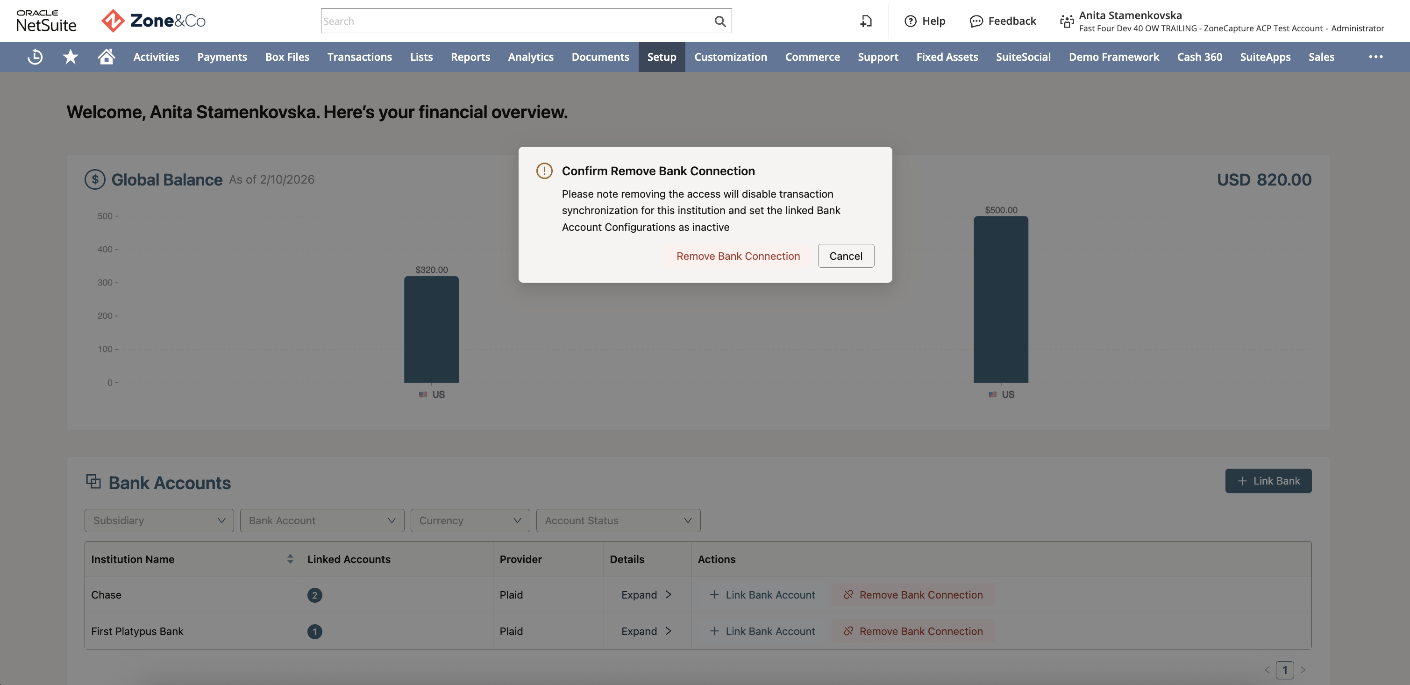This screenshot has height=685, width=1410.
Task: Open the Bank Account filter dropdown
Action: pos(322,520)
